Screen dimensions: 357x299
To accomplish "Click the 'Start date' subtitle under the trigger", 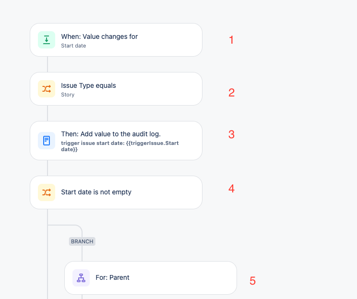I will tap(73, 46).
